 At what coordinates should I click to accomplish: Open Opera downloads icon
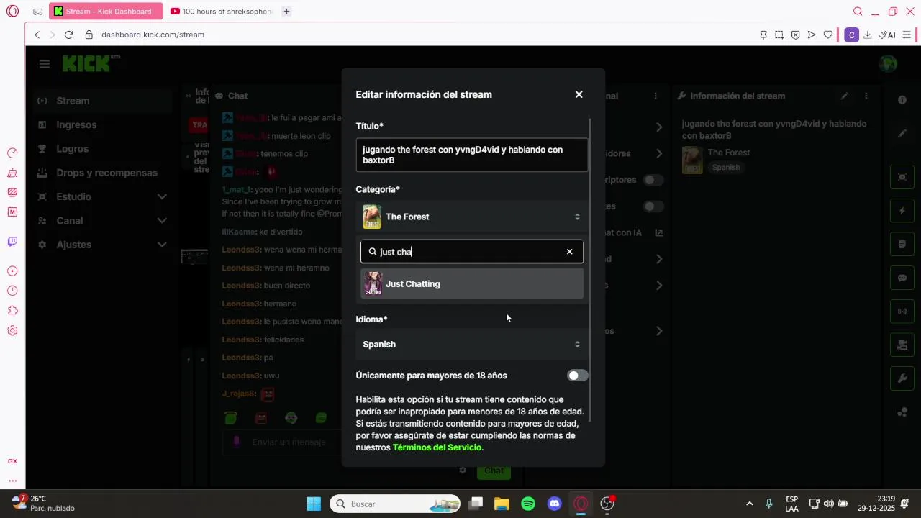click(868, 35)
